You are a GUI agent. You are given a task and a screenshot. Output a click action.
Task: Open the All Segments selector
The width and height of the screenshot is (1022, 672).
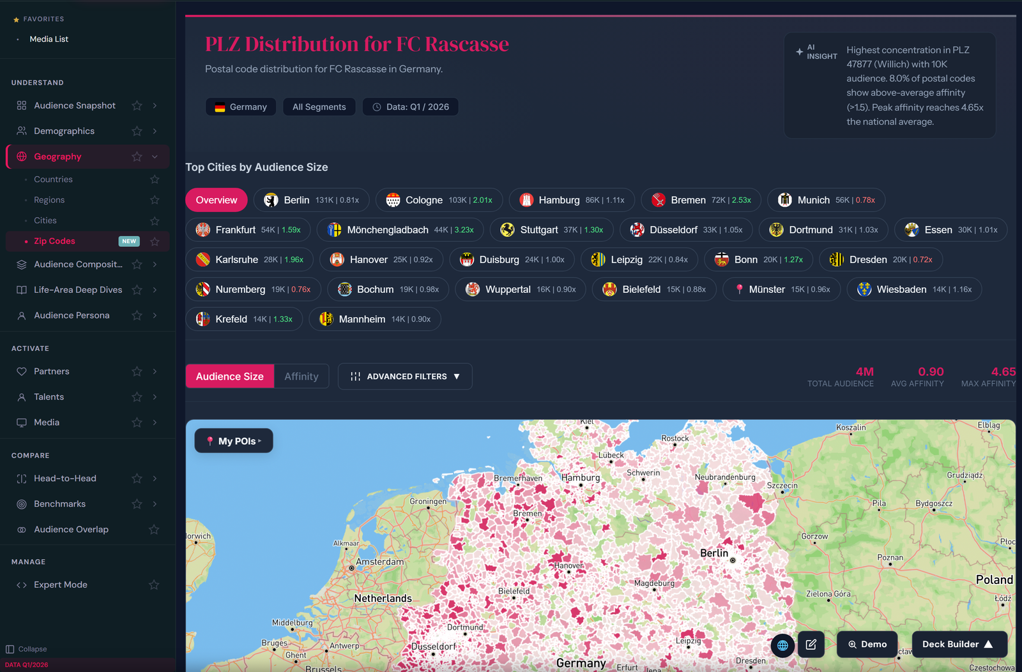319,107
